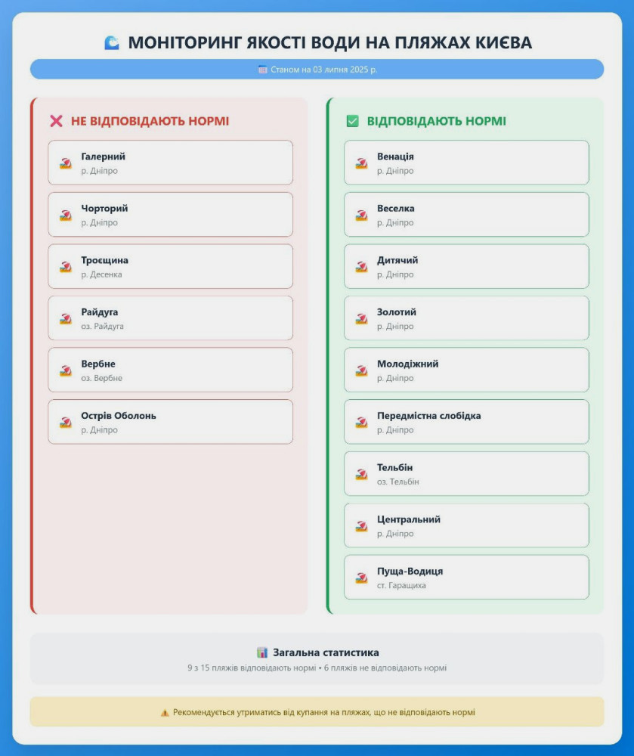Click the beach umbrella icon beside Тельбін
The image size is (634, 756).
pyautogui.click(x=362, y=474)
